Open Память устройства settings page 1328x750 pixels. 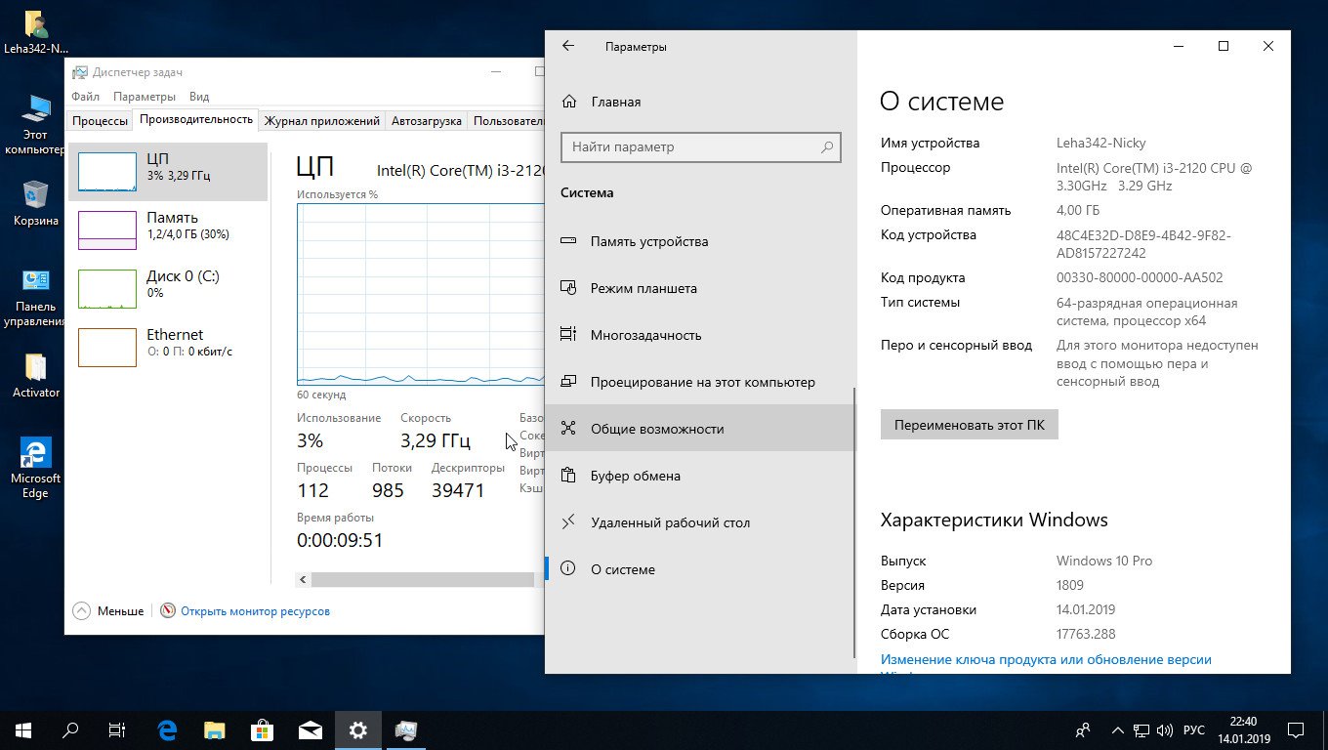699,241
